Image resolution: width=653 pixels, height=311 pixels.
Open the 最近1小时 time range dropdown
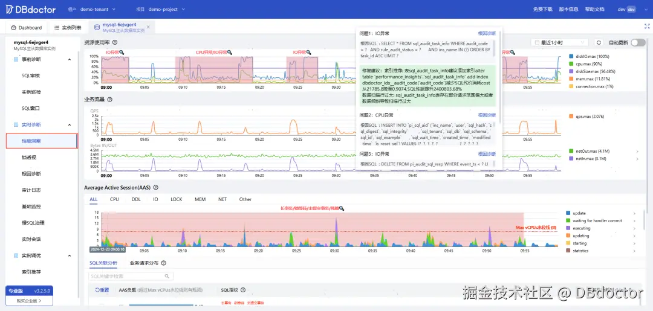coord(560,42)
